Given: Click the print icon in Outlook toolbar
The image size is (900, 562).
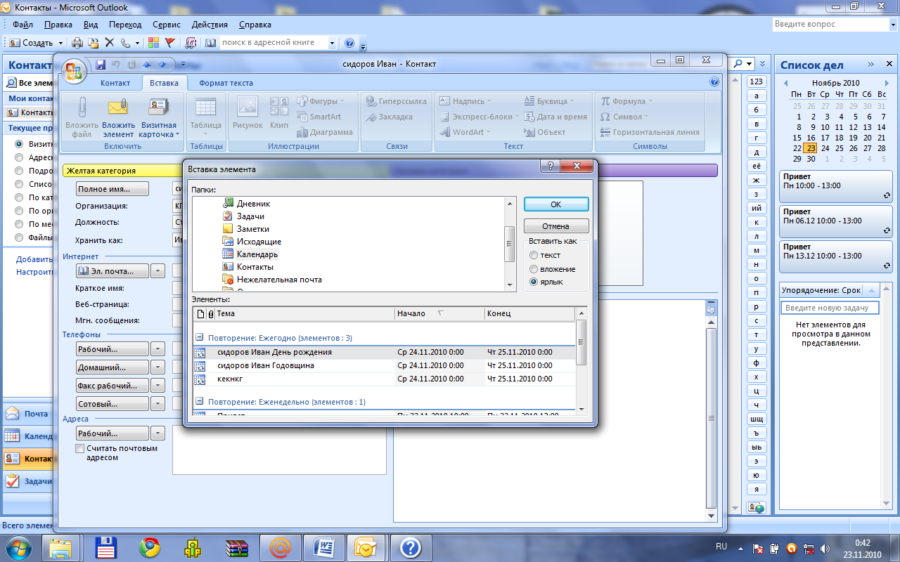Looking at the screenshot, I should pos(77,43).
